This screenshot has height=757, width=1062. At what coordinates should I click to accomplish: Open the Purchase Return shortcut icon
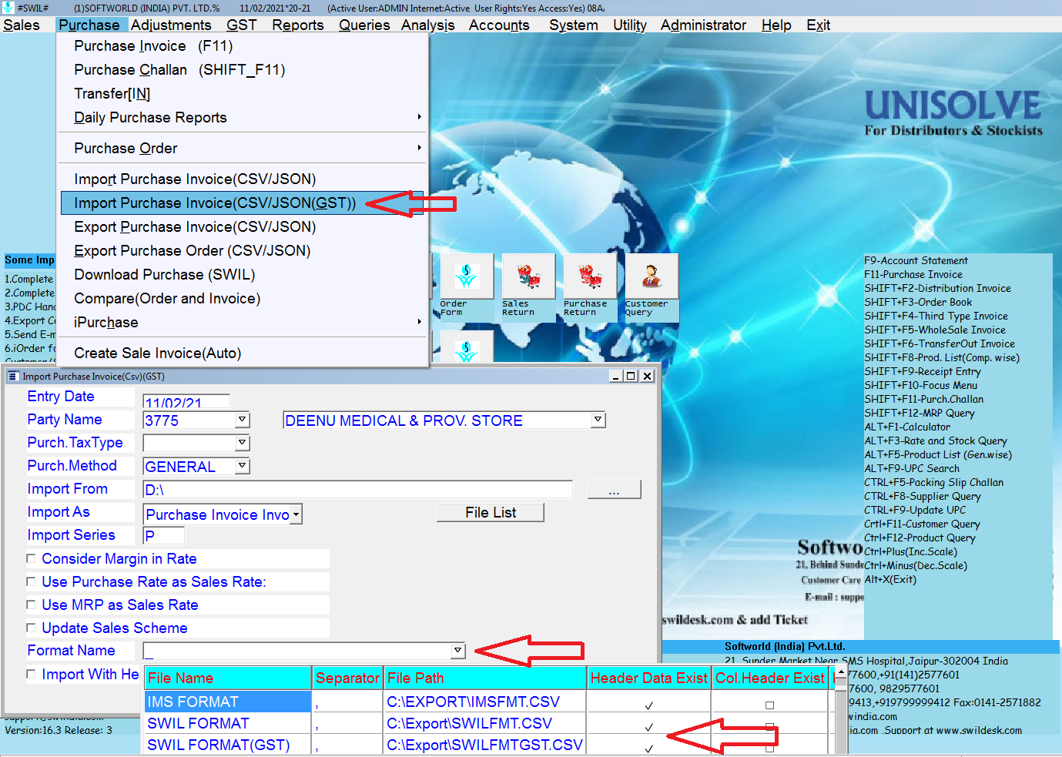[590, 276]
